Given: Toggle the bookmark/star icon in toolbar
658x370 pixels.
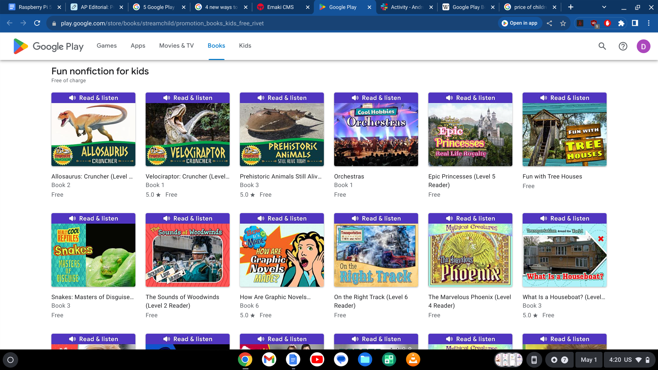Looking at the screenshot, I should point(563,24).
